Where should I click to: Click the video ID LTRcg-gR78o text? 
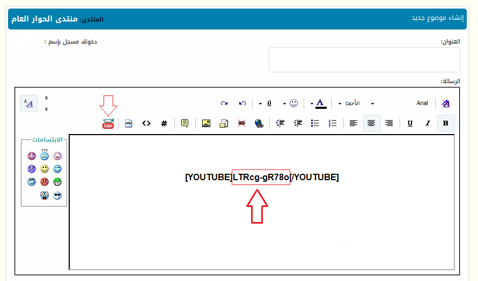tap(261, 177)
